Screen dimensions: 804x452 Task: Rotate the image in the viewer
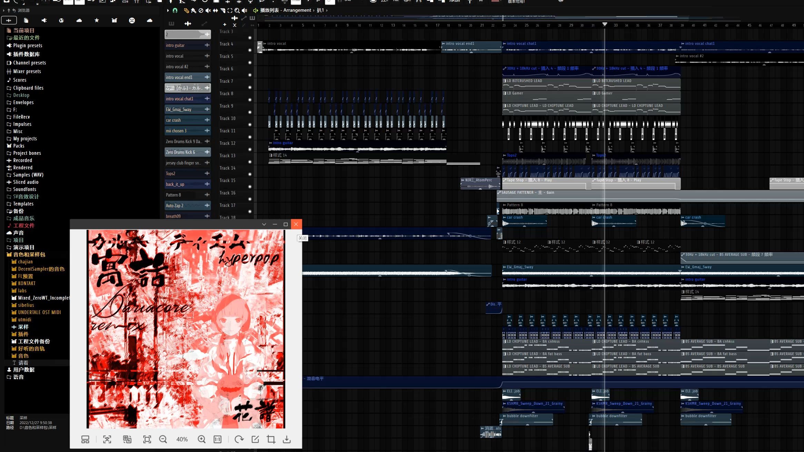click(239, 439)
